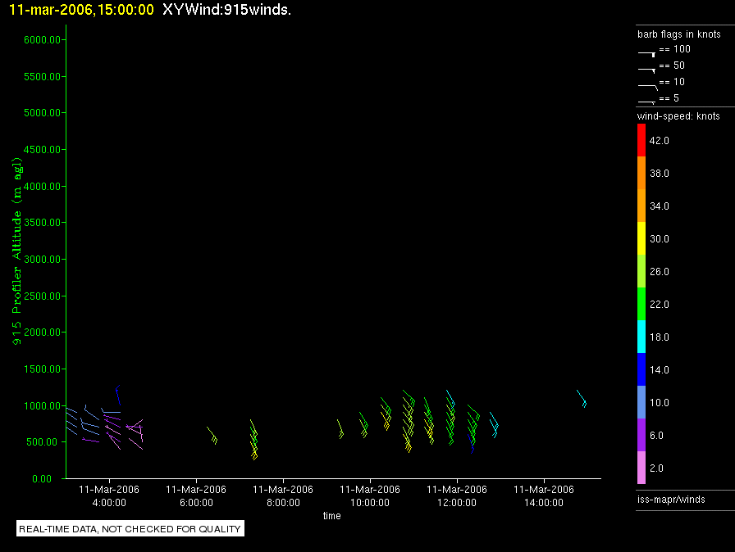Select the pink 2.0 knots color band
The width and height of the screenshot is (735, 552).
click(x=641, y=468)
